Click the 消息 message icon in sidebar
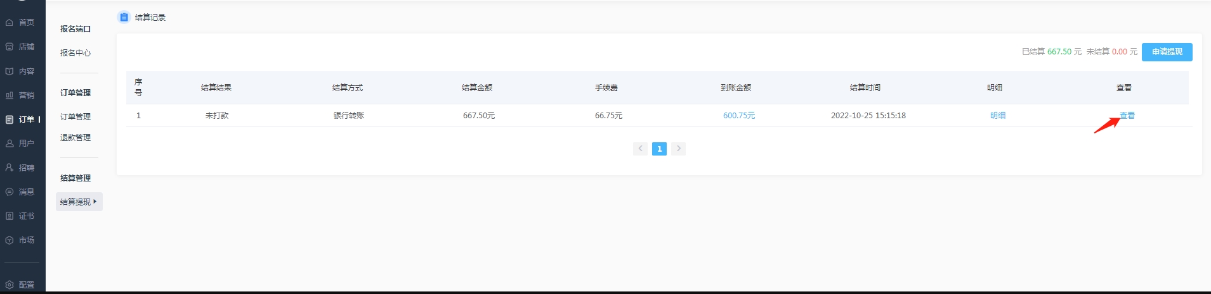Screen dimensions: 1211x294 coord(10,192)
